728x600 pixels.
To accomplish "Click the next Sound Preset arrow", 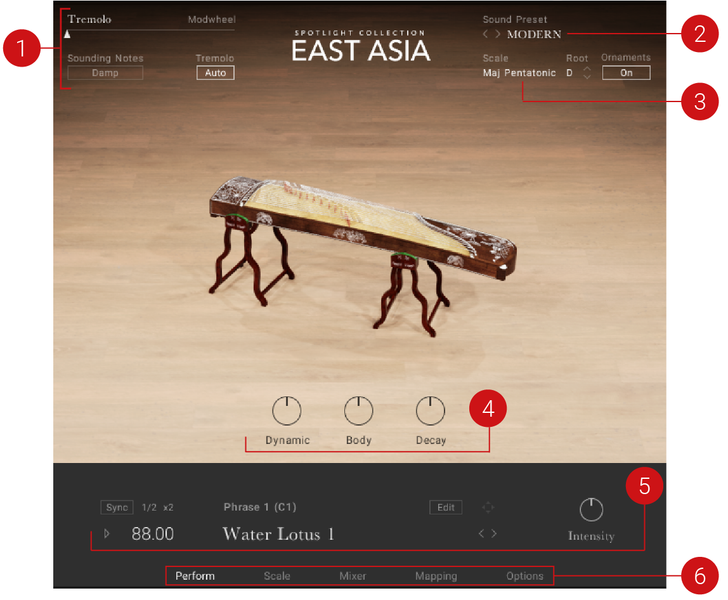I will tap(498, 34).
